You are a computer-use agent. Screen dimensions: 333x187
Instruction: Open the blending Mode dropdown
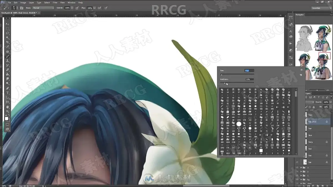43,8
